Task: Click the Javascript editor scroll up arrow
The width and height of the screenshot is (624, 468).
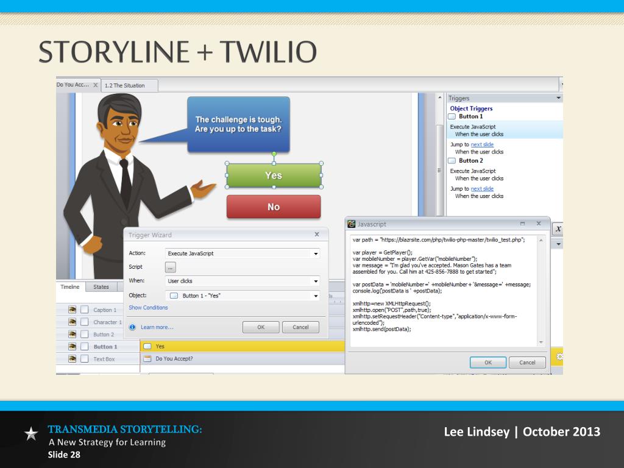Action: 541,240
